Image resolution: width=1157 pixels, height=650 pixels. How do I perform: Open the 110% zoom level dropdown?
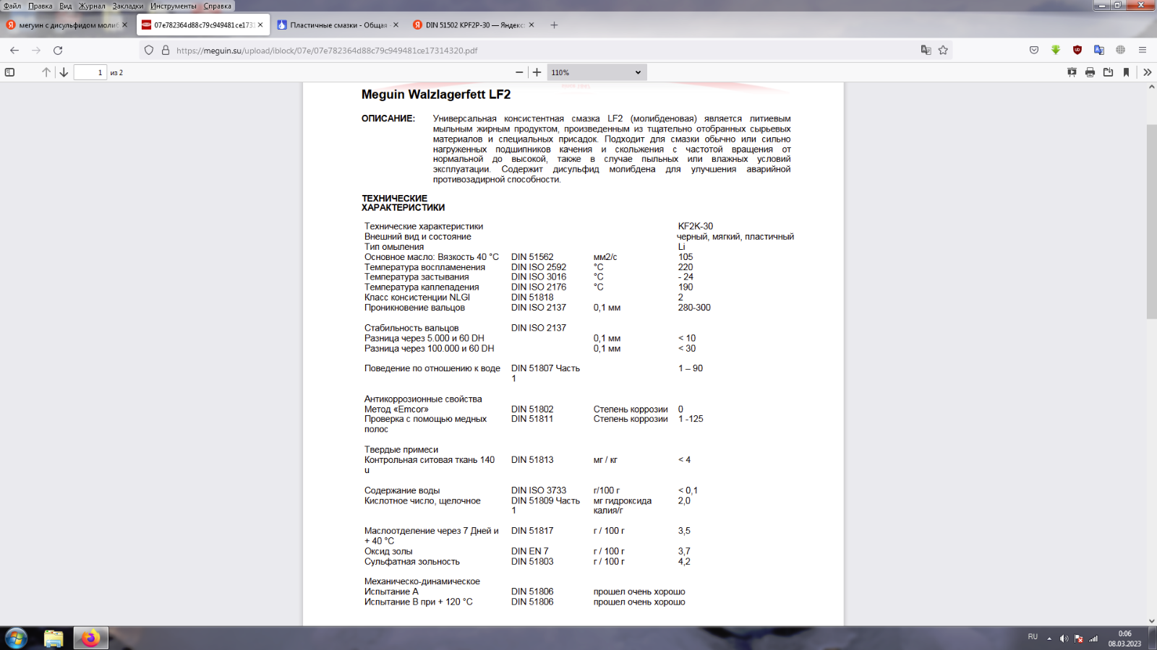click(597, 72)
